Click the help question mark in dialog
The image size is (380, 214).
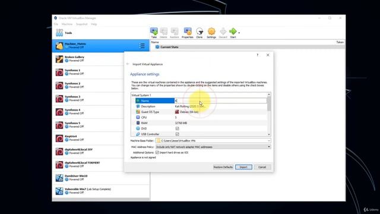[x=257, y=55]
